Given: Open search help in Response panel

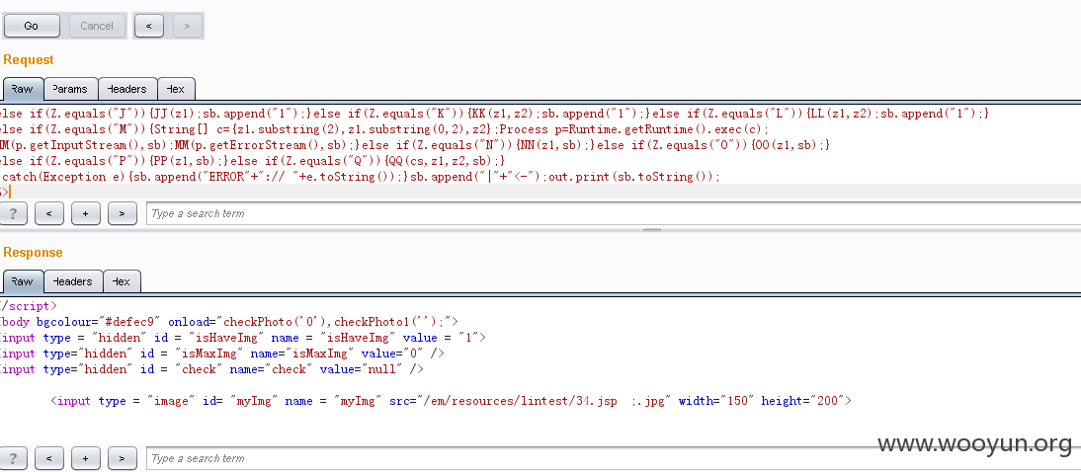Looking at the screenshot, I should tap(13, 458).
